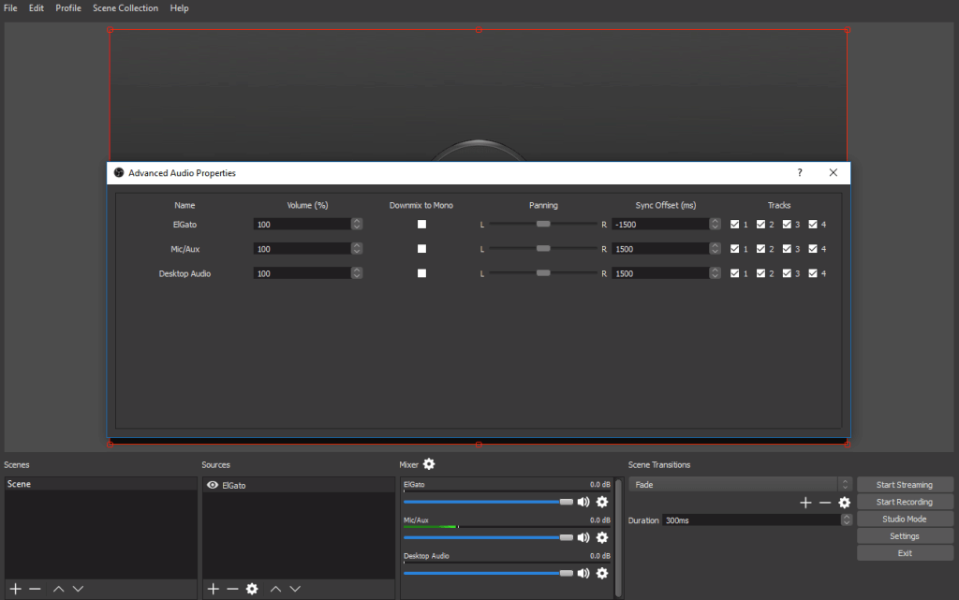Enable Downmix to Mono for Mic/Aux
959x600 pixels.
421,248
